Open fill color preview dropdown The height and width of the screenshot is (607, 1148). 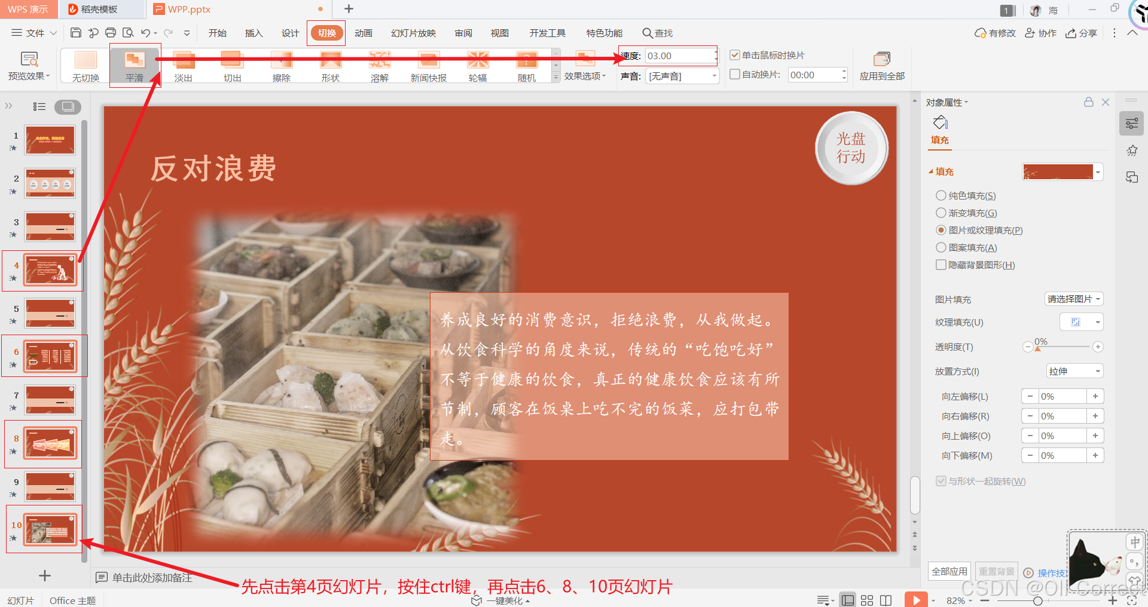pos(1098,172)
